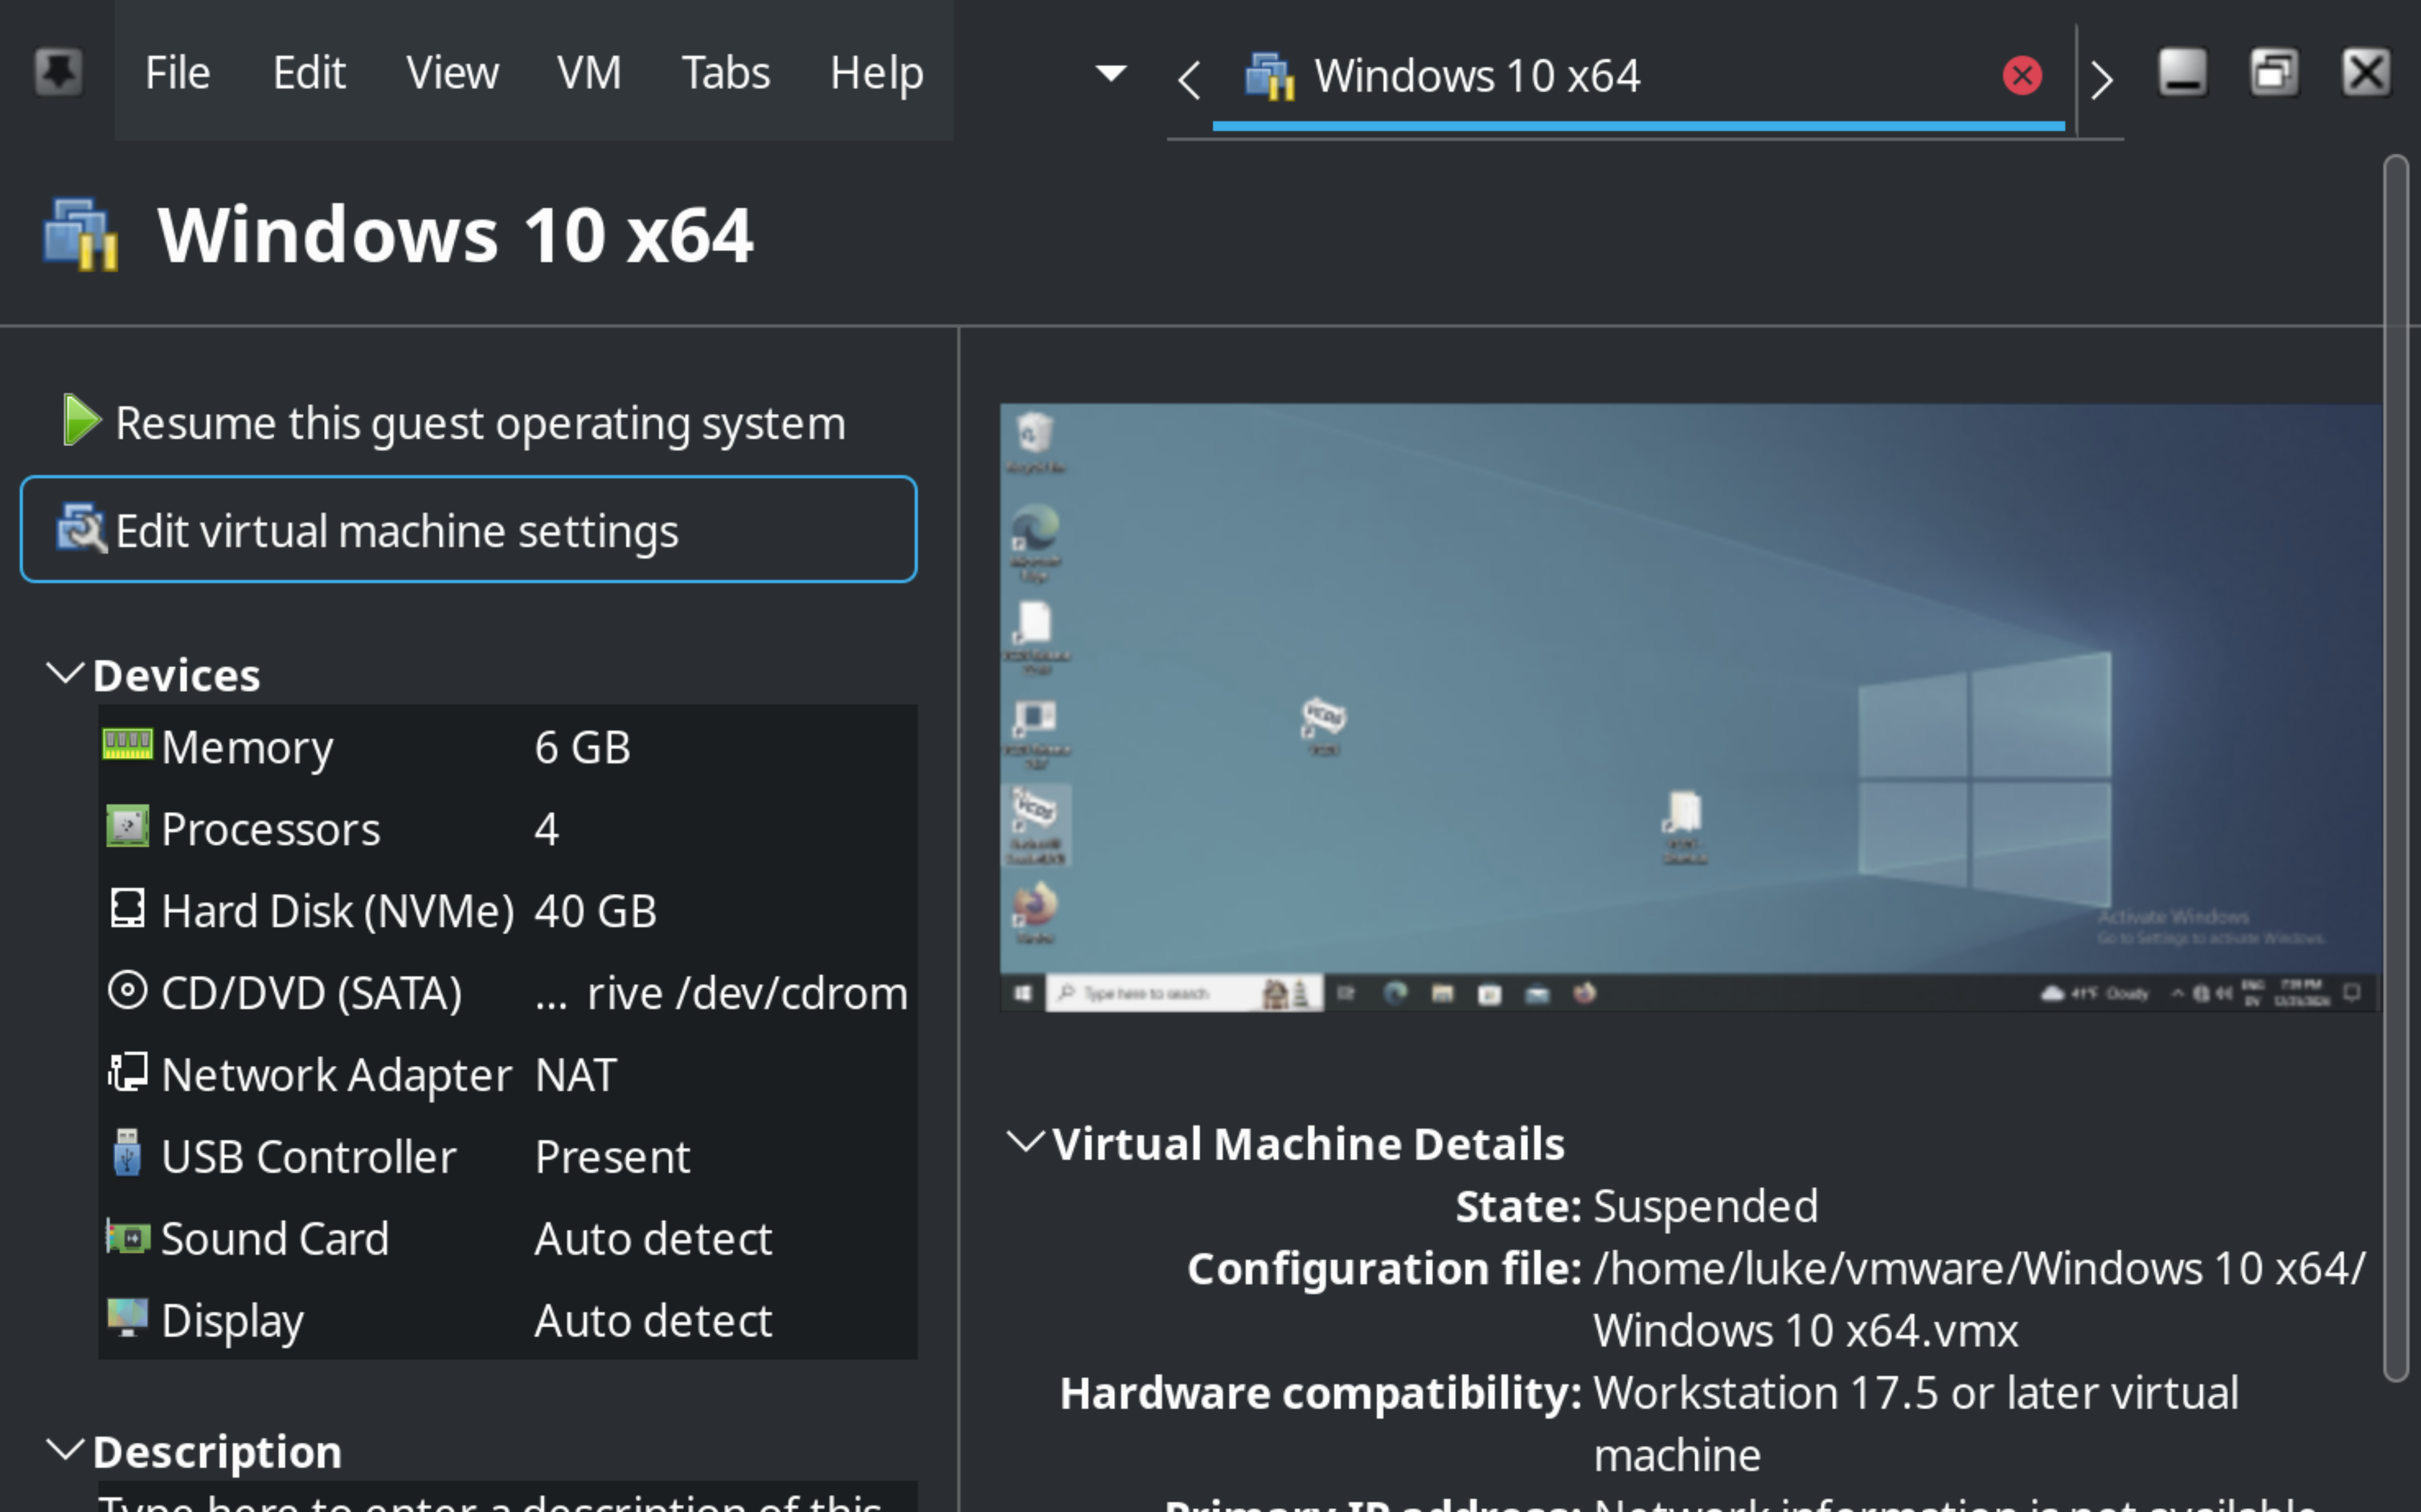Select the CD/DVD (SATA) row
The width and height of the screenshot is (2421, 1512).
(x=507, y=992)
